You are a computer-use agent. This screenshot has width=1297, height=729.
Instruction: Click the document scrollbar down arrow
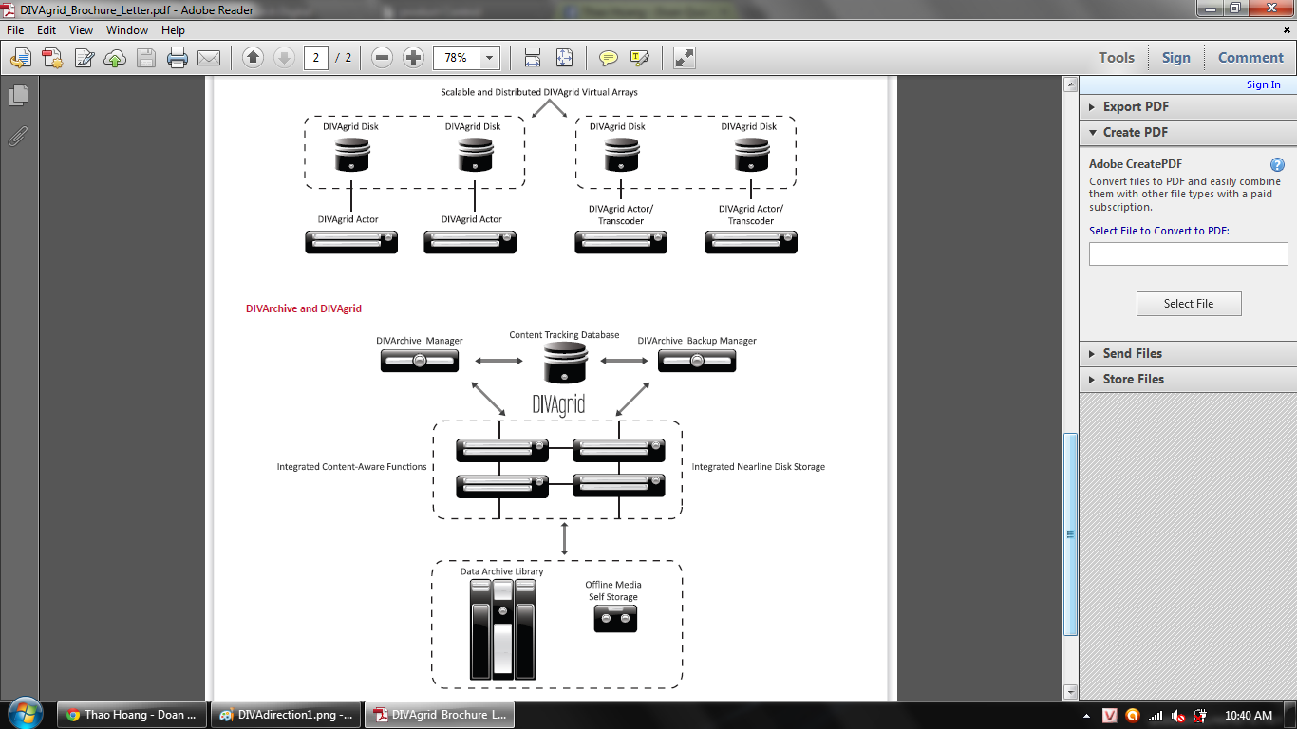point(1070,692)
